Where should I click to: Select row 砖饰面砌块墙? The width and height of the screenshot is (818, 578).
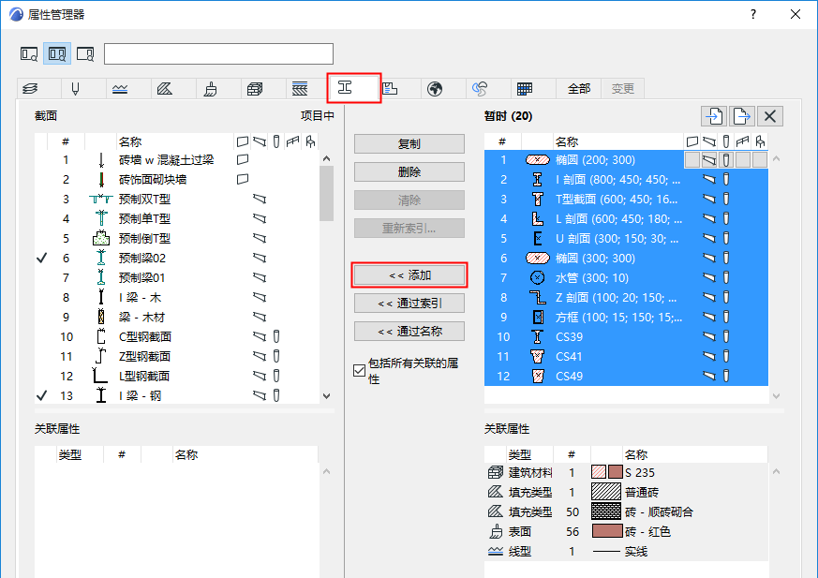(177, 180)
